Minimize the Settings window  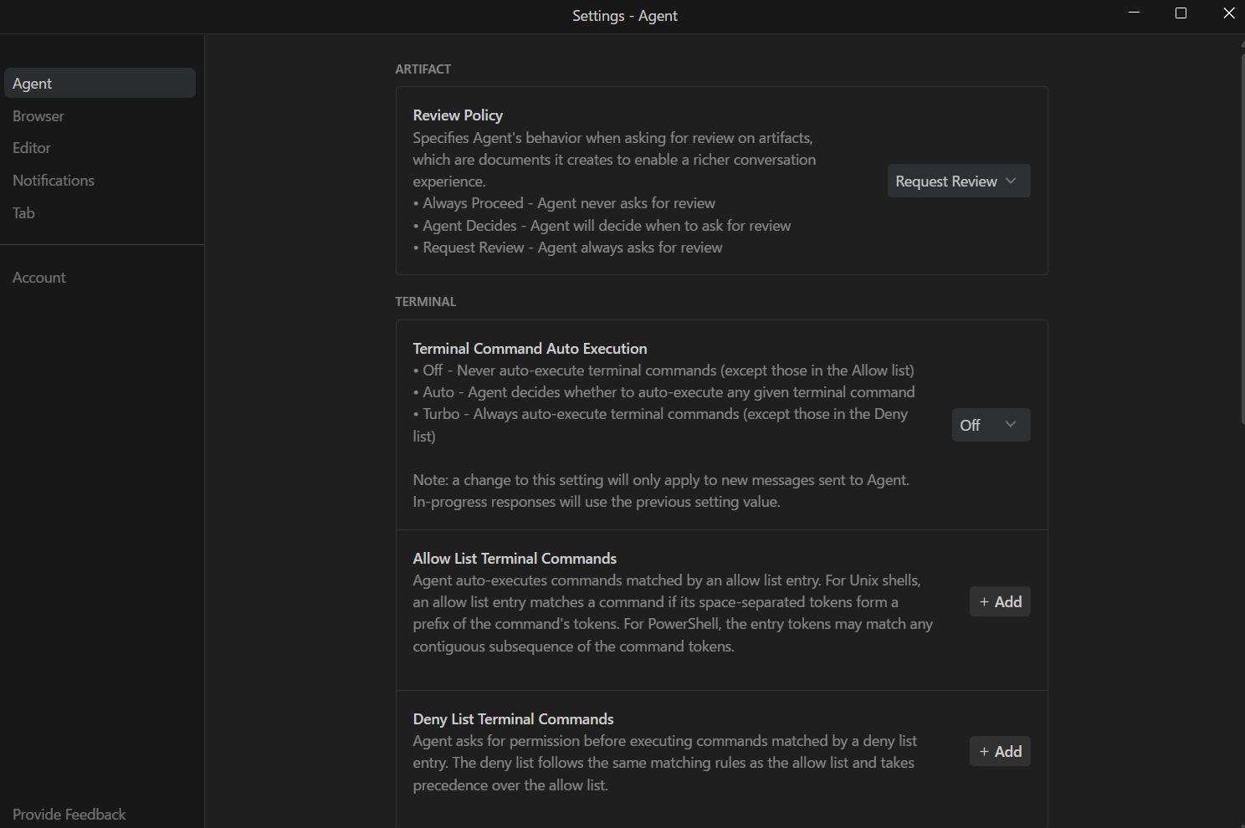[x=1135, y=13]
